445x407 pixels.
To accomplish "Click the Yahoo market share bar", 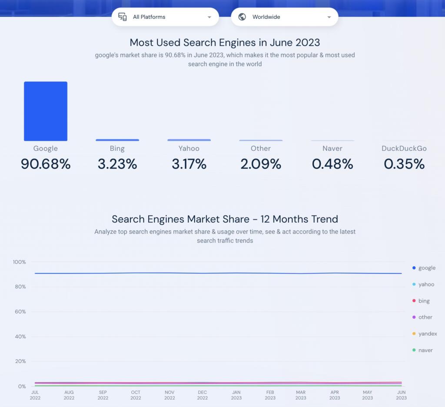I will coord(189,140).
